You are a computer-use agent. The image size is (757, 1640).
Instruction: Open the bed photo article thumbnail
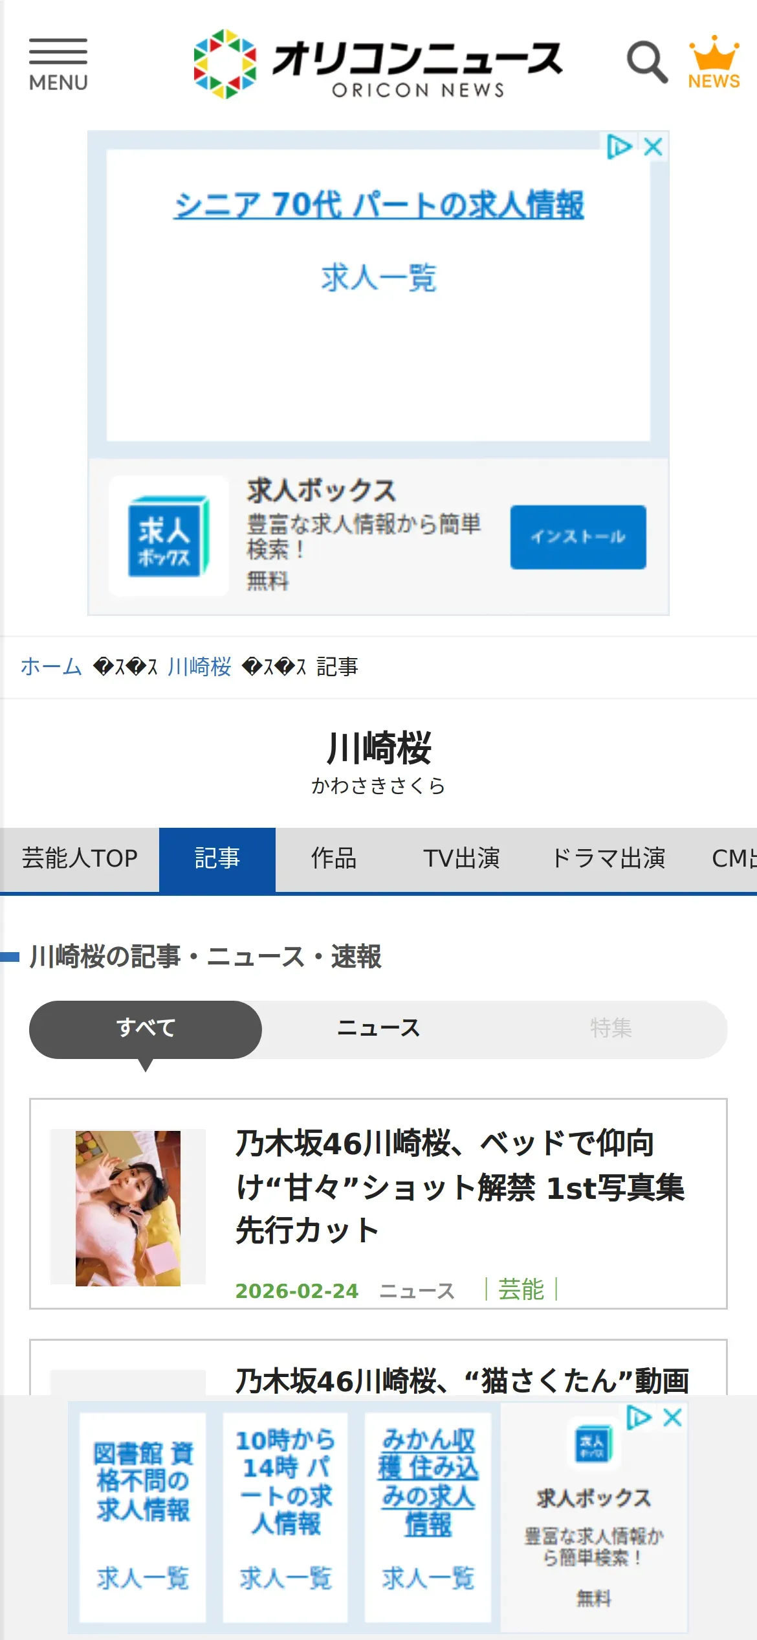128,1208
